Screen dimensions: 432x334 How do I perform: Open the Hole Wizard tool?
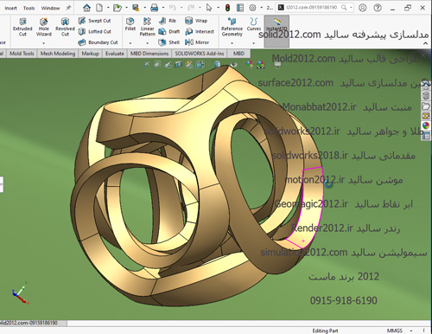point(44,27)
